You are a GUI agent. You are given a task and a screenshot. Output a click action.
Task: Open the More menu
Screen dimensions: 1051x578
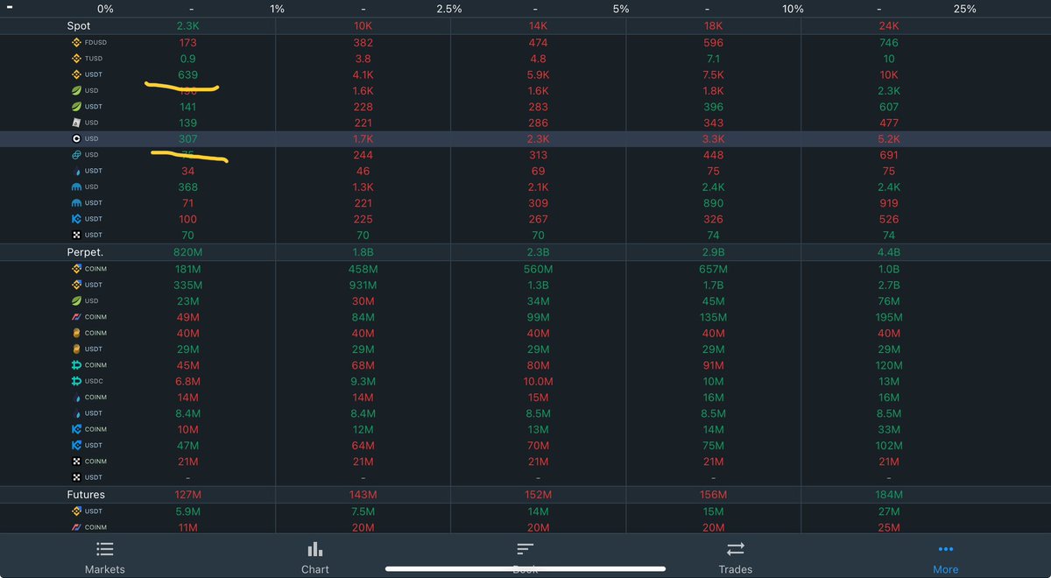click(x=946, y=556)
